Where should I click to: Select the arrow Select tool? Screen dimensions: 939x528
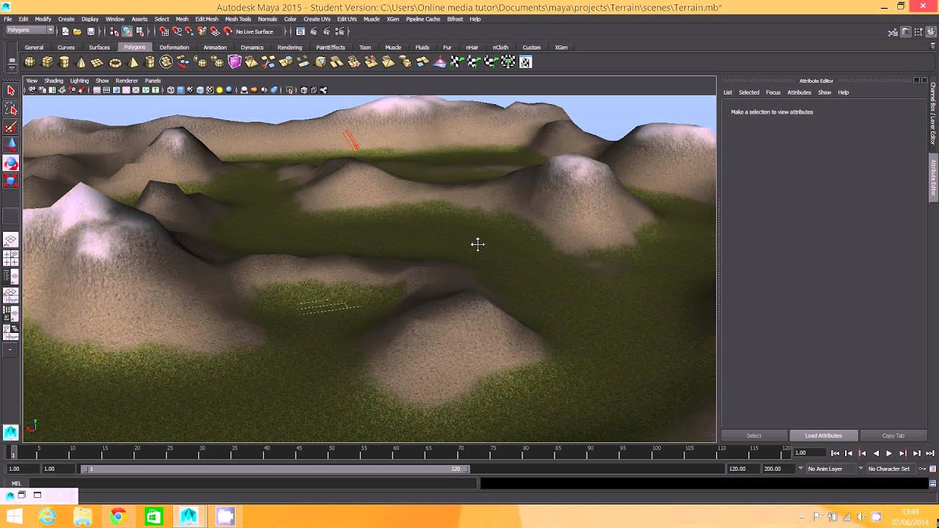coord(10,91)
